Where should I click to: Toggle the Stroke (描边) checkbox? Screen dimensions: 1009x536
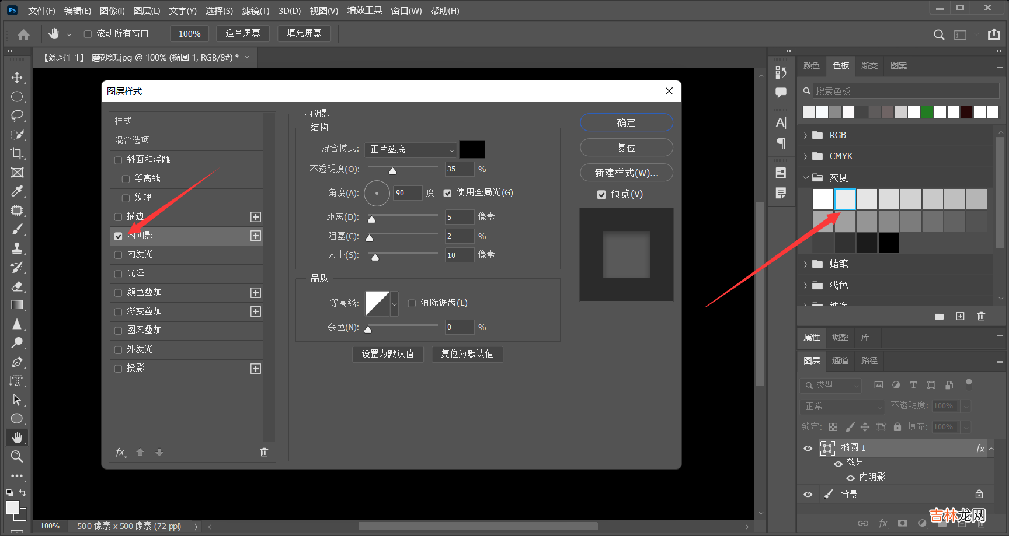(x=119, y=217)
